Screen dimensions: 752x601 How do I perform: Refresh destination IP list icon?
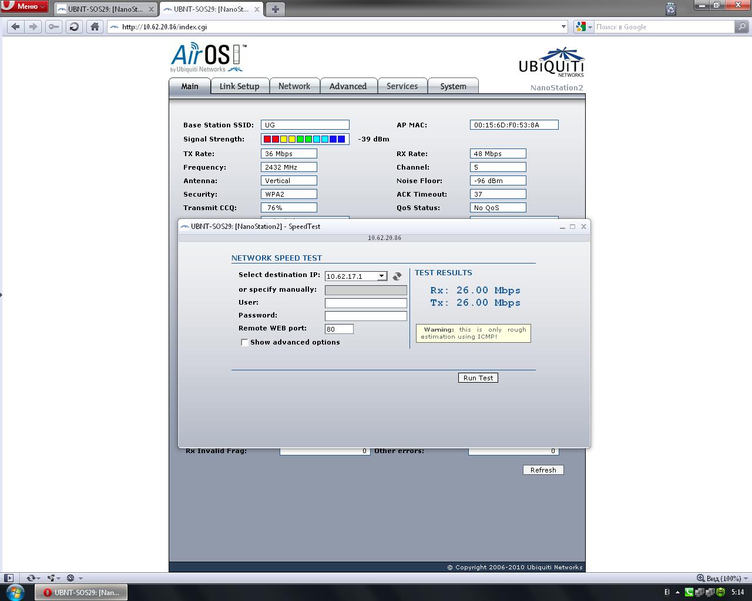(x=397, y=276)
